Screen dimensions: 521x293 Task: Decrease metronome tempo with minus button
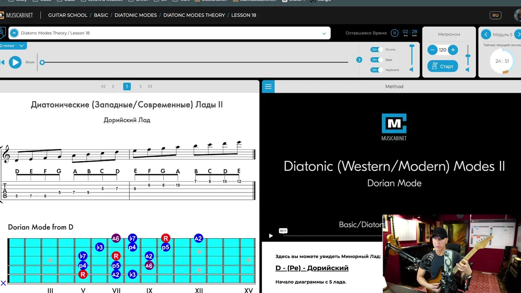(x=432, y=50)
